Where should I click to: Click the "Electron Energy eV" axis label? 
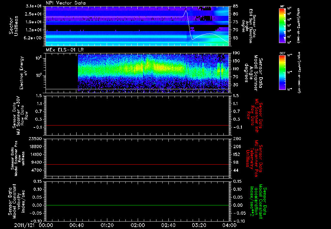pos(24,73)
